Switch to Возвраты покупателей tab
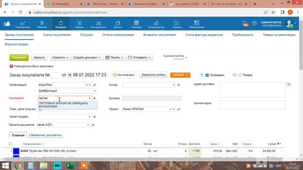Screen dimensions: 303x170 (x=160, y=35)
